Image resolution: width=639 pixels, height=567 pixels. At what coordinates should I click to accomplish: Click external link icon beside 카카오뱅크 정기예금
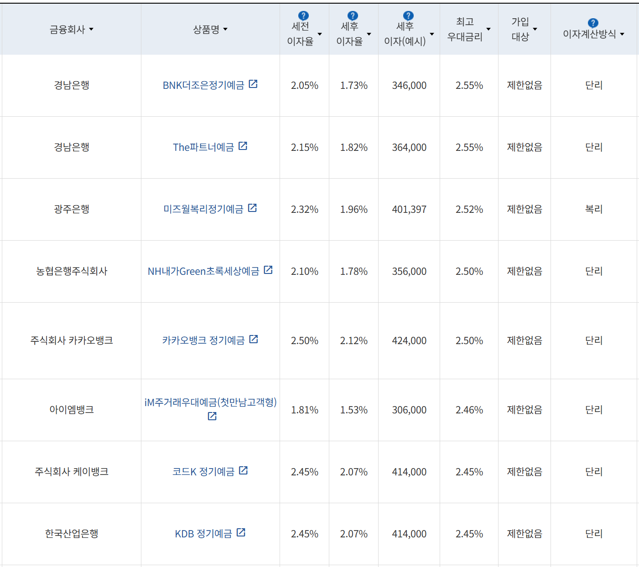coord(254,339)
